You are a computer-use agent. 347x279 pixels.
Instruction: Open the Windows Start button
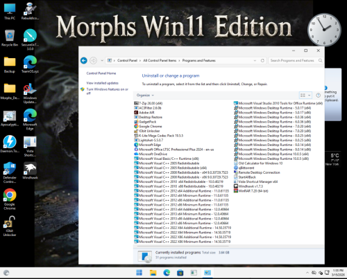[139, 273]
